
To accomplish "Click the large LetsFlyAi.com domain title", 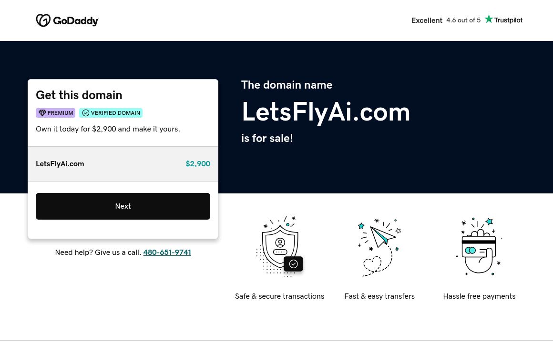I will click(326, 111).
